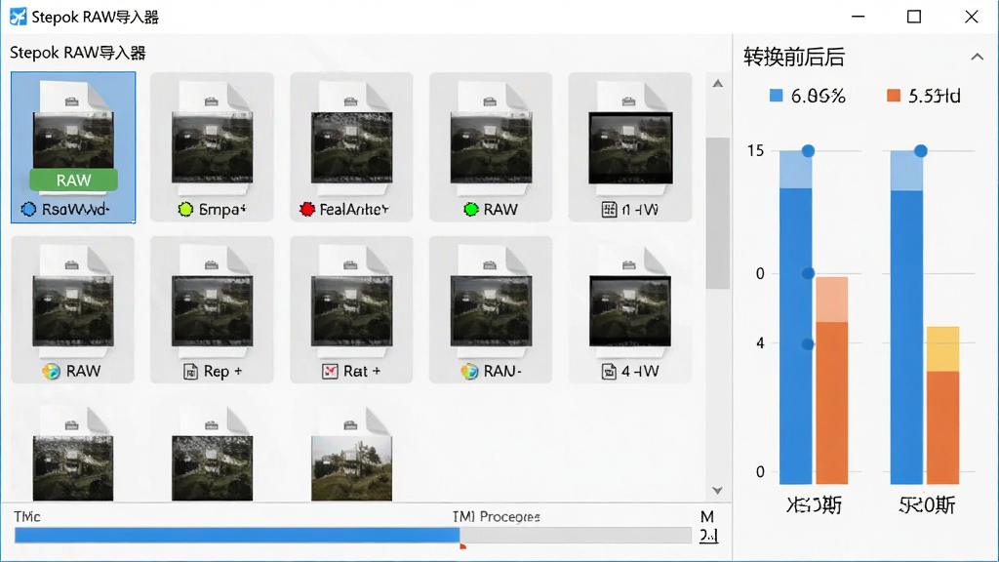Choose the Rat + preview image

point(351,311)
